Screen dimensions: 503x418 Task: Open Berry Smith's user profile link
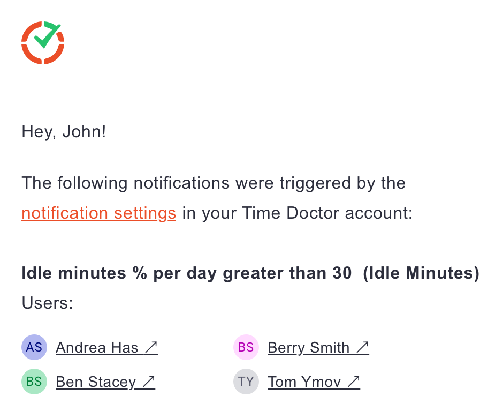[x=308, y=348]
